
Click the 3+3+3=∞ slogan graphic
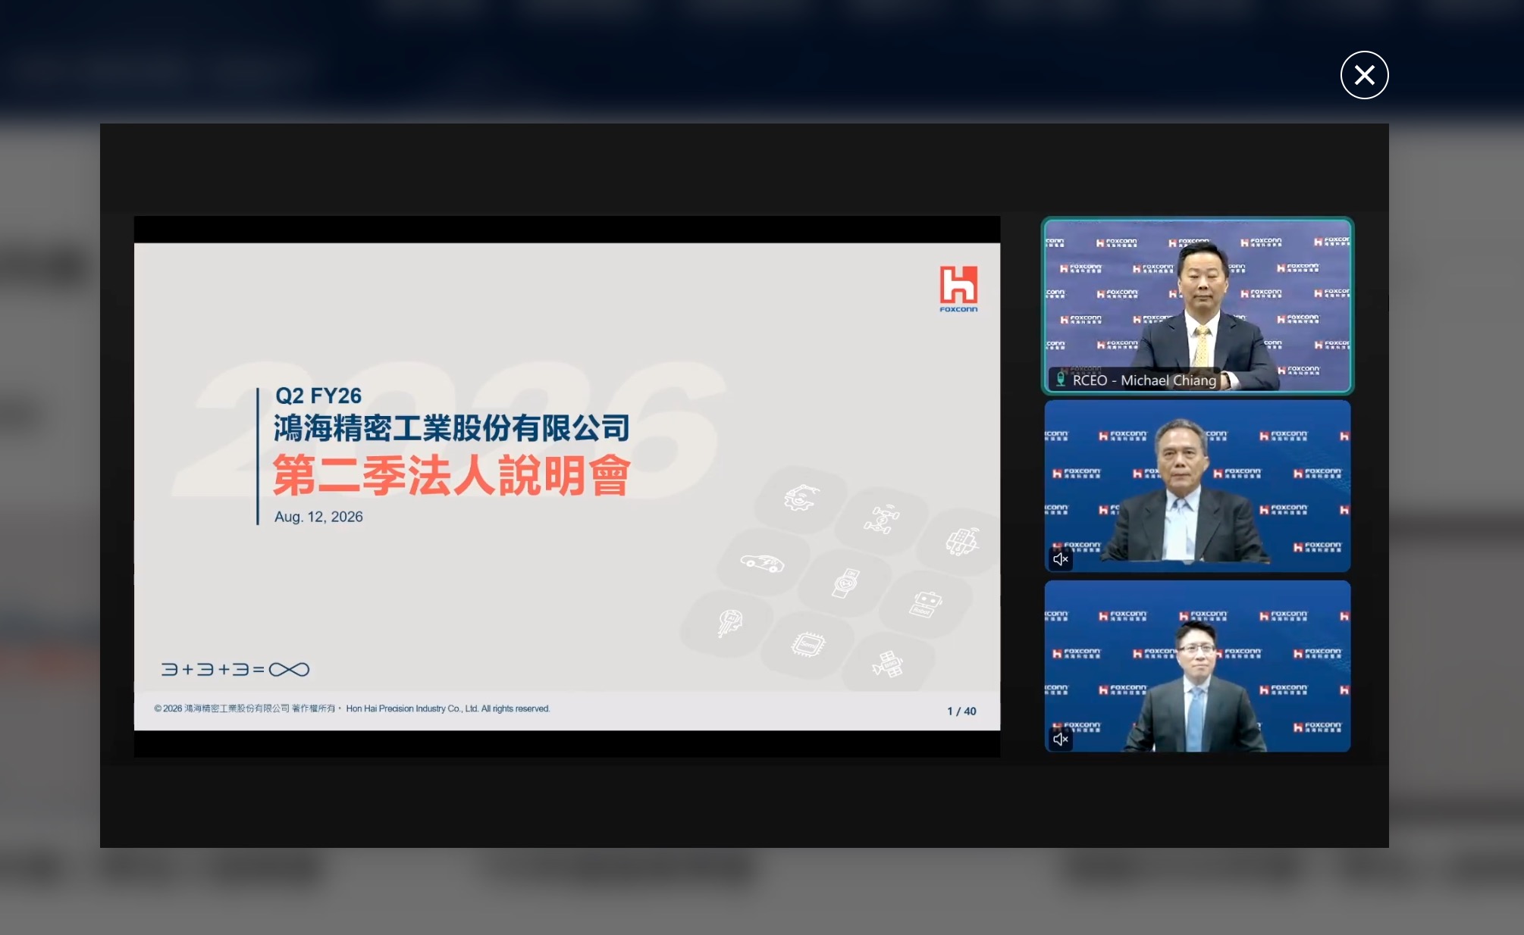coord(235,669)
